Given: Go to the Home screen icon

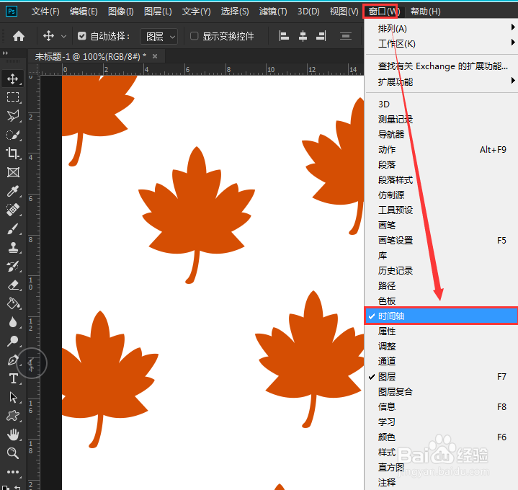Looking at the screenshot, I should pyautogui.click(x=19, y=36).
